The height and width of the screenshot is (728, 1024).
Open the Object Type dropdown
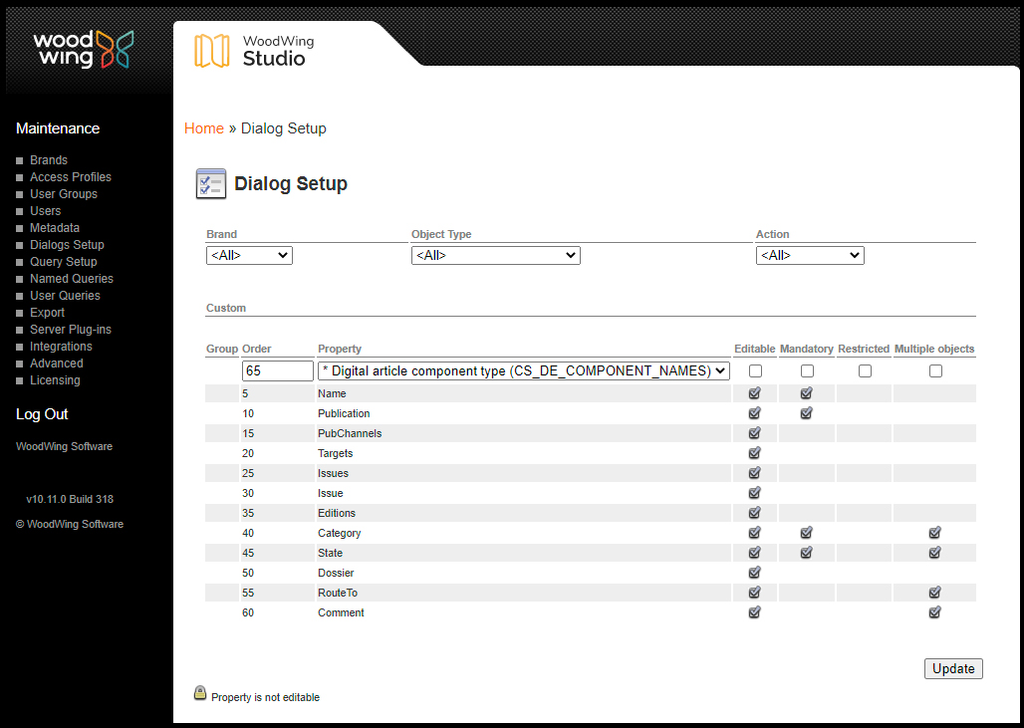pos(496,255)
